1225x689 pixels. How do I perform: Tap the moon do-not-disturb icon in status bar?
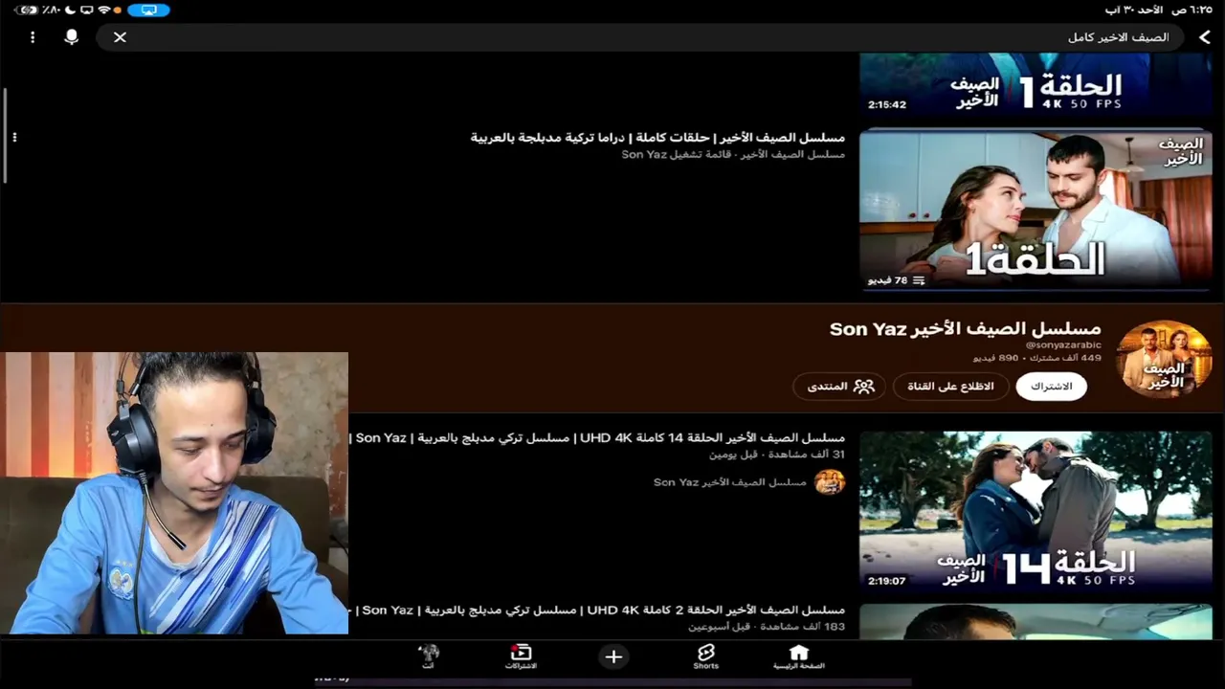pos(70,10)
